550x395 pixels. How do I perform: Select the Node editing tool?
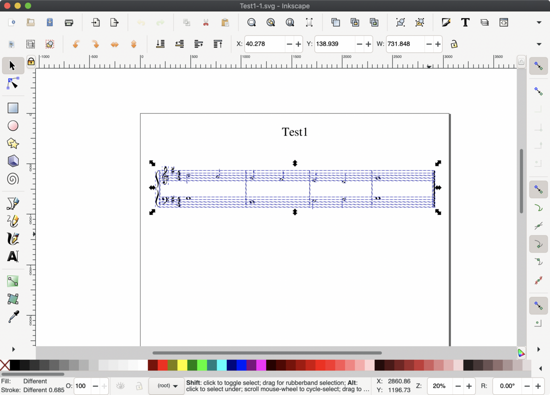[13, 83]
